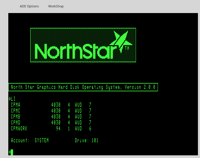Open the ADE Options menu
Viewport: 200px width, 158px height.
coord(29,6)
